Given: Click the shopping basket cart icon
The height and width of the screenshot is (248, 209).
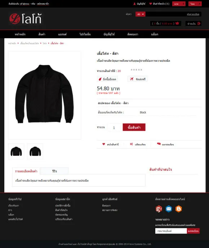Looking at the screenshot, I should 177,23.
